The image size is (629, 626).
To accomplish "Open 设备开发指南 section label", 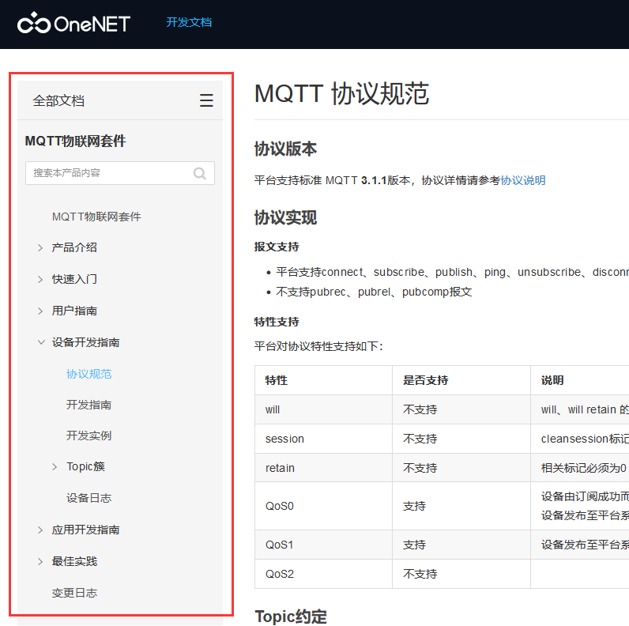I will tap(85, 342).
